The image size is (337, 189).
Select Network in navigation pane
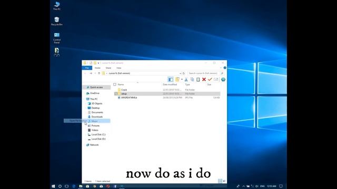(x=94, y=145)
